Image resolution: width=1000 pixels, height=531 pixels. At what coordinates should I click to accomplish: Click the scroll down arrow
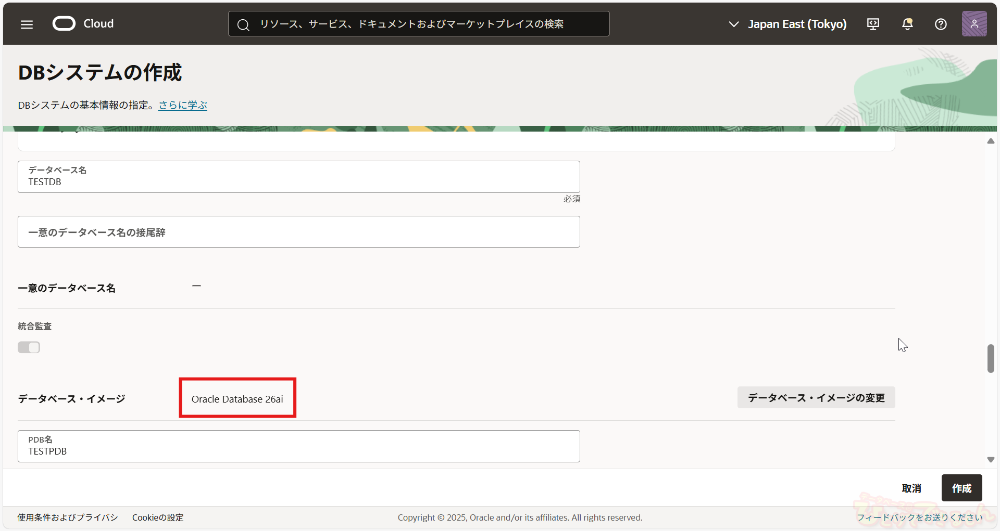click(991, 460)
